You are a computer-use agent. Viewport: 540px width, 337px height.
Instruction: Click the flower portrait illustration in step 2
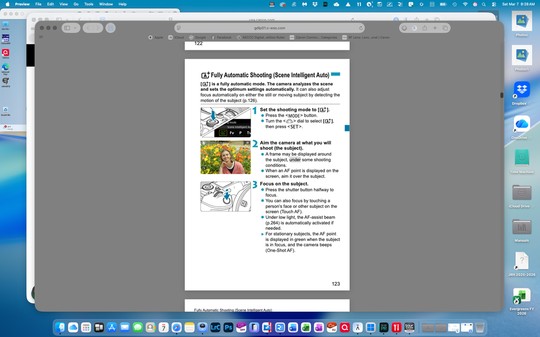pyautogui.click(x=226, y=157)
